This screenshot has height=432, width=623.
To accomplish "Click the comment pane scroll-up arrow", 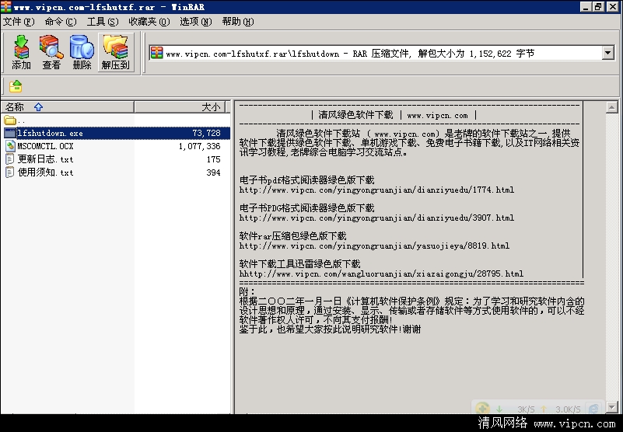I will click(x=611, y=107).
